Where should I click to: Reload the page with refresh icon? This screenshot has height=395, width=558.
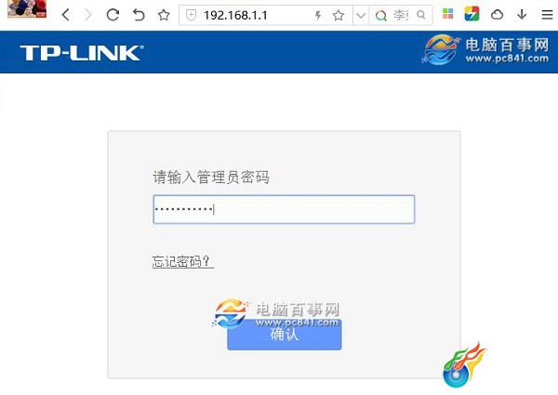pos(113,15)
